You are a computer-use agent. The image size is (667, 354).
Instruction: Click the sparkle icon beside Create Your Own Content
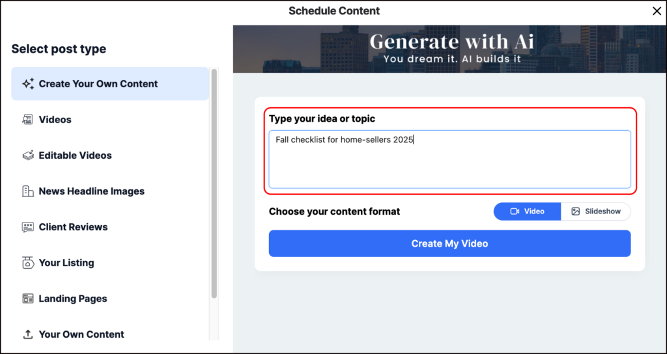pos(28,84)
